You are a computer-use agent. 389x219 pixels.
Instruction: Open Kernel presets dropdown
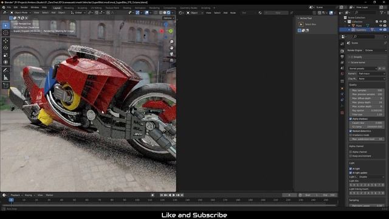[x=363, y=69]
